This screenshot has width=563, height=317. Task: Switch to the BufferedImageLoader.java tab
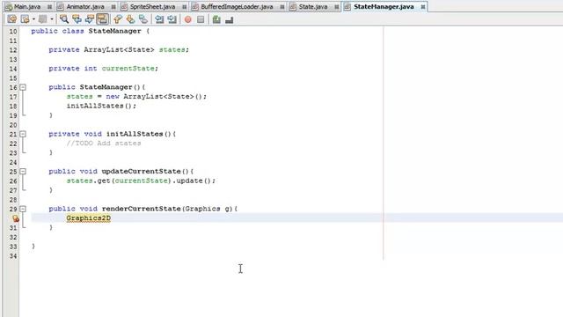pos(237,7)
